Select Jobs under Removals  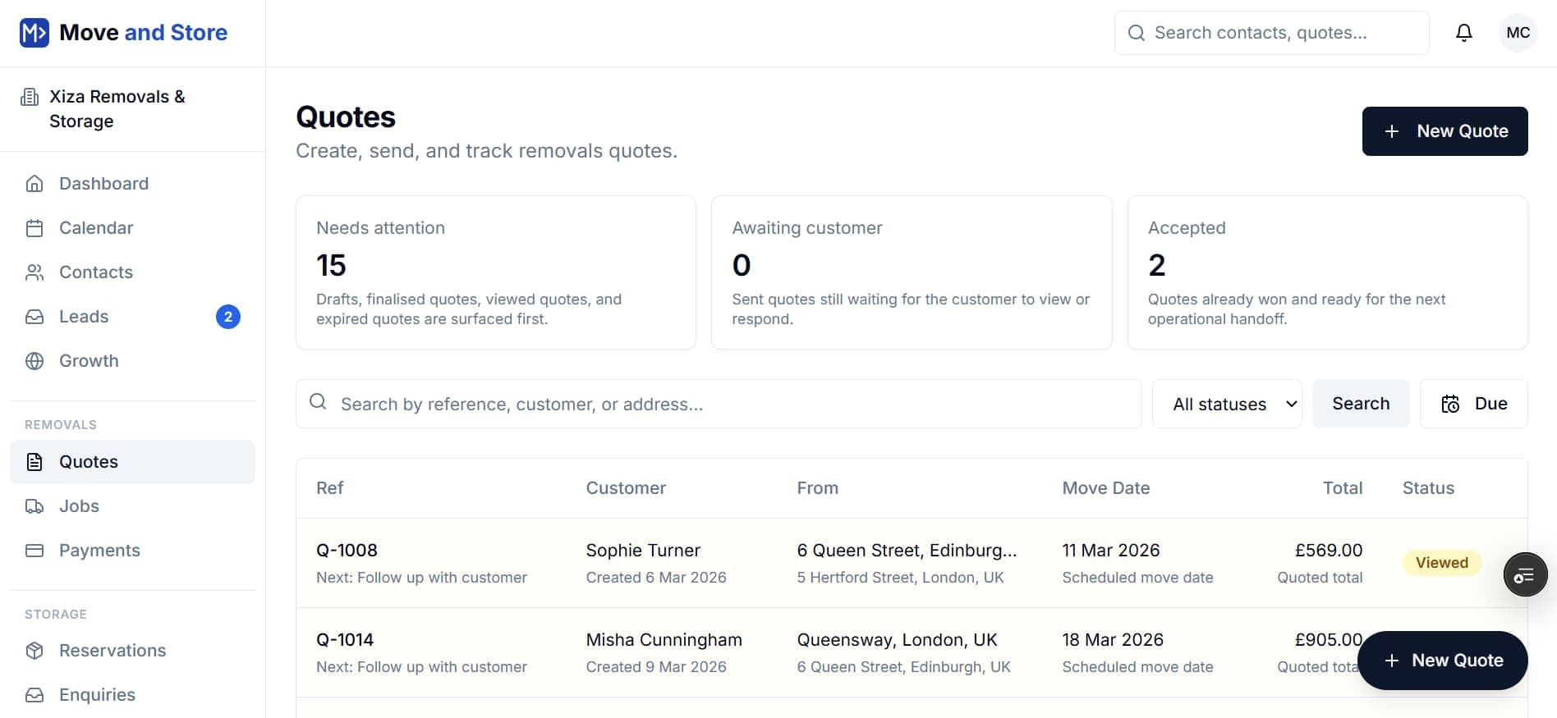pos(133,506)
